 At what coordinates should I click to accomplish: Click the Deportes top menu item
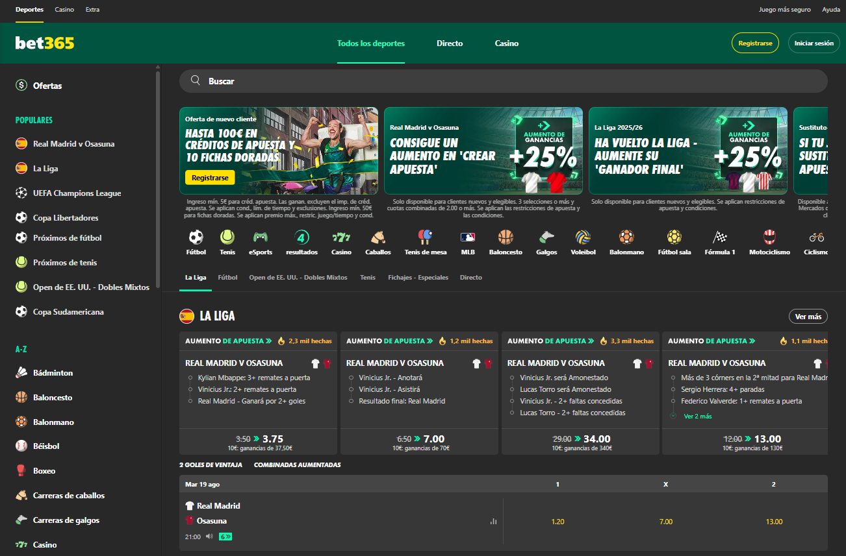[29, 10]
